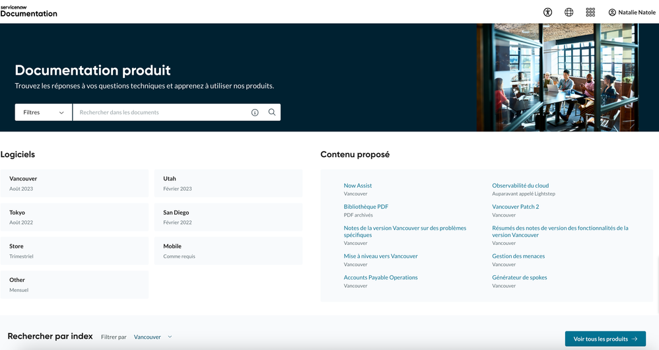Open the Store card
Viewport: 659px width, 350px height.
[x=75, y=251]
